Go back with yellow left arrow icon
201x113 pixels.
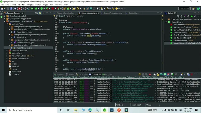click(x=117, y=9)
